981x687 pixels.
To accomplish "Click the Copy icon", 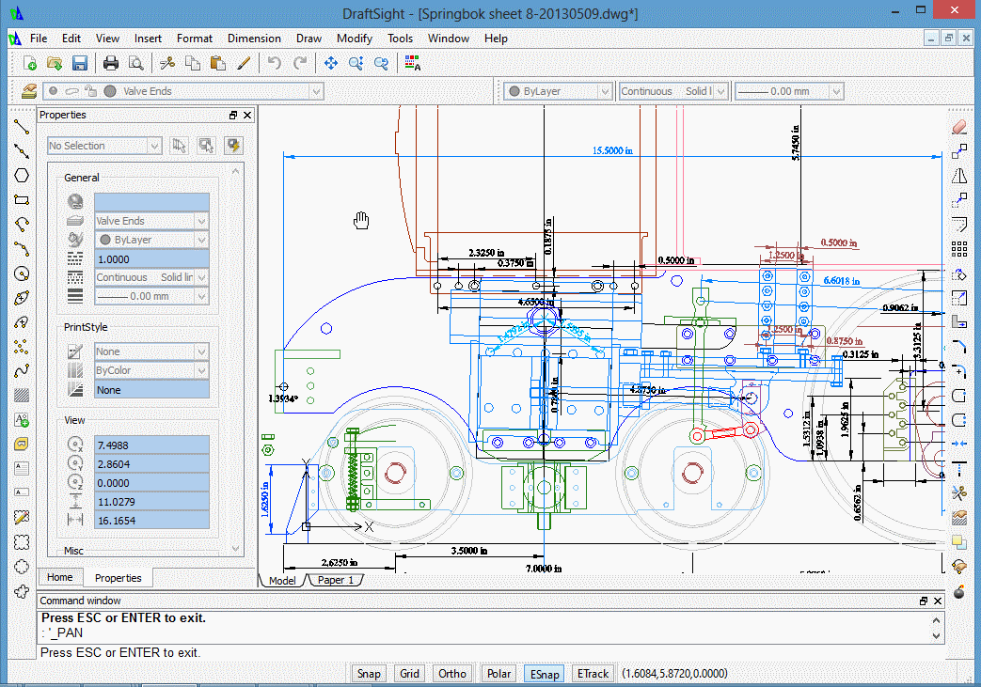I will [x=193, y=63].
